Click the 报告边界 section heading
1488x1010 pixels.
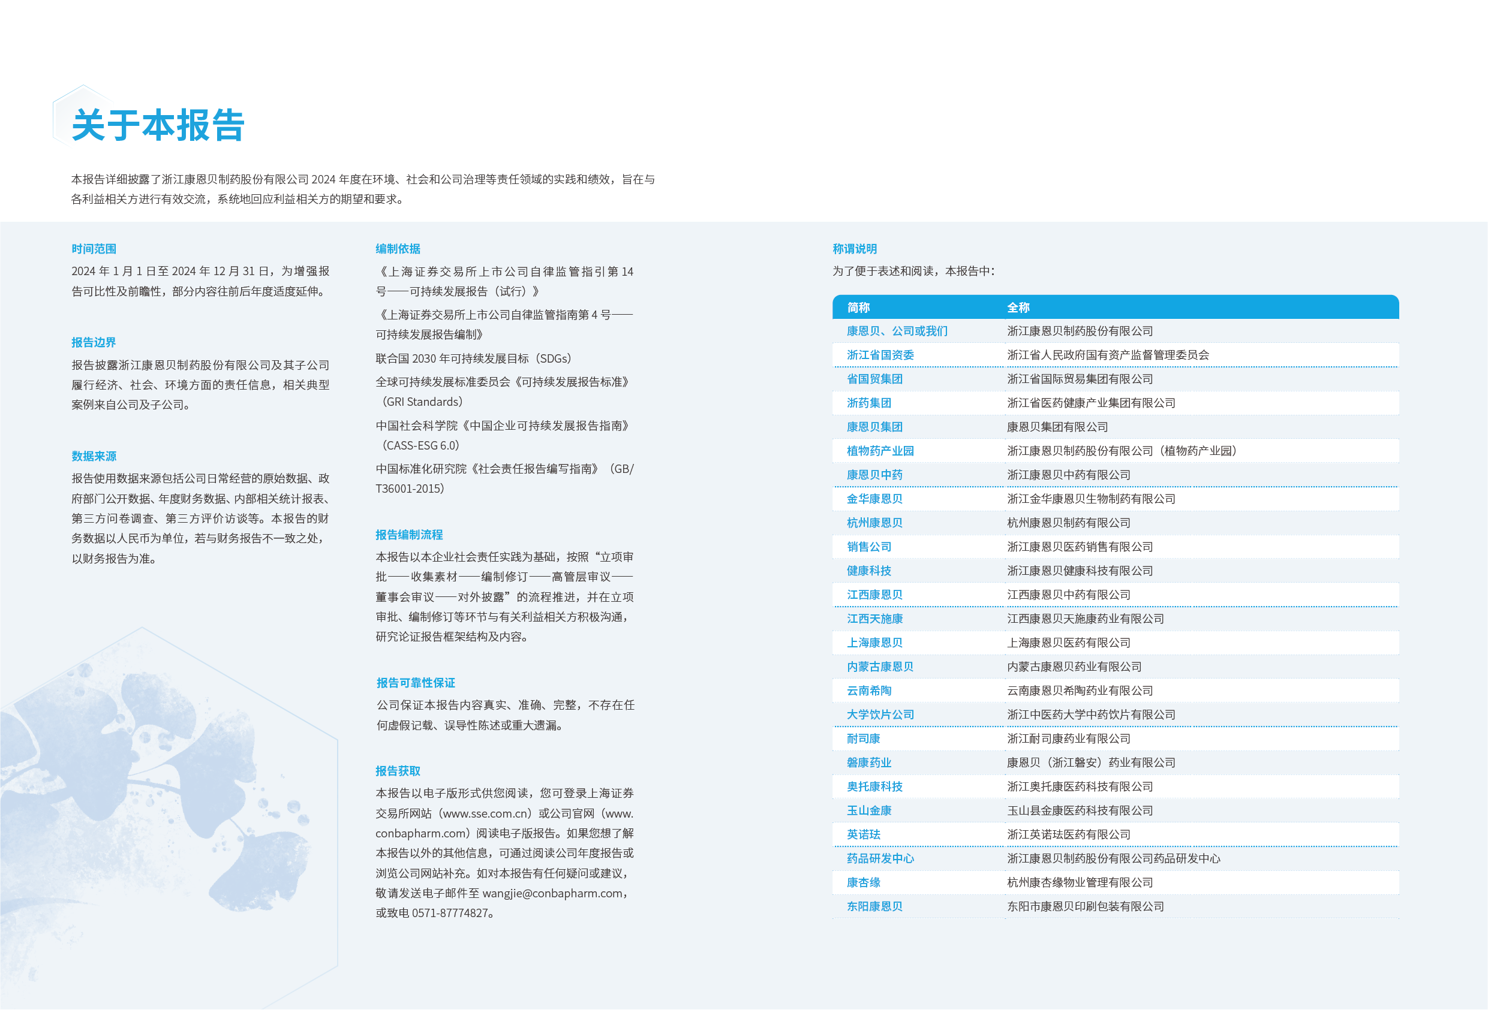click(x=94, y=342)
